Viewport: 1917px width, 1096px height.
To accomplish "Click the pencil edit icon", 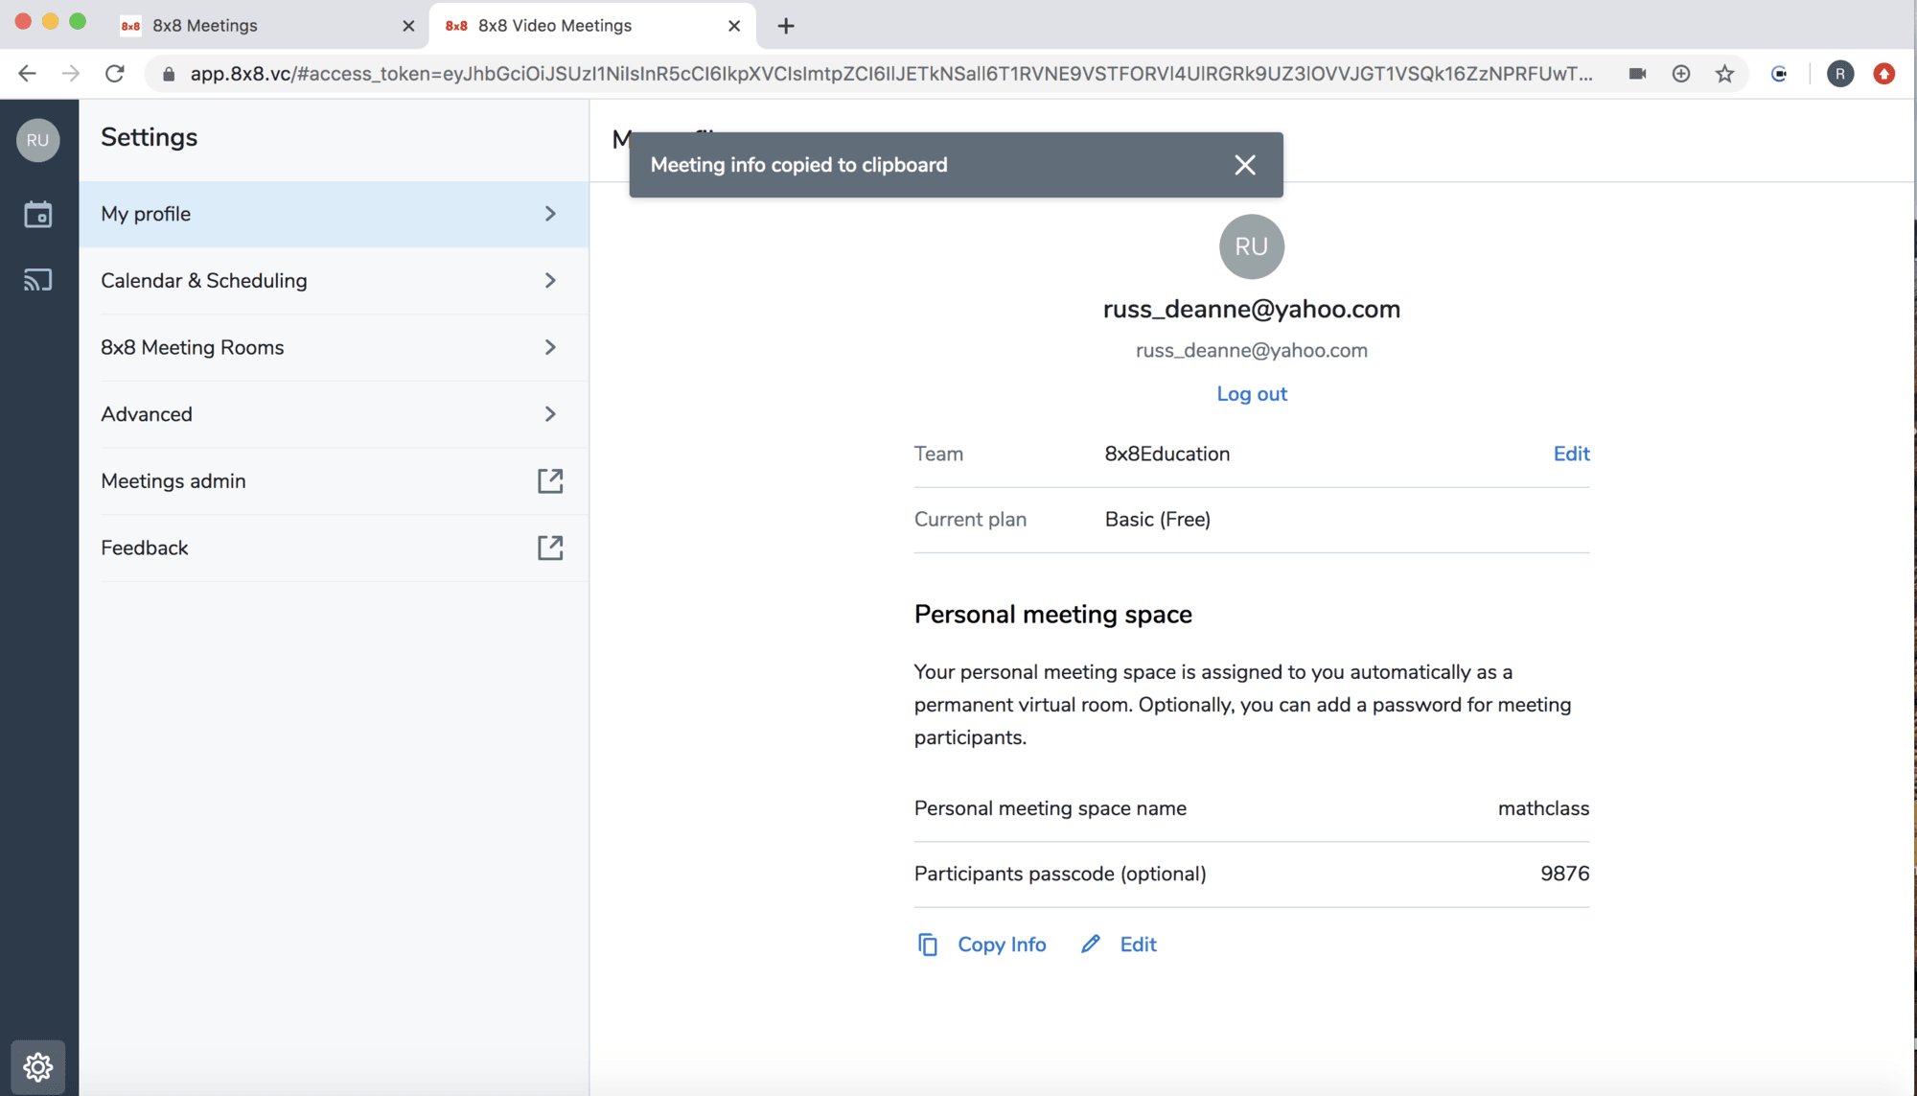I will [x=1091, y=944].
